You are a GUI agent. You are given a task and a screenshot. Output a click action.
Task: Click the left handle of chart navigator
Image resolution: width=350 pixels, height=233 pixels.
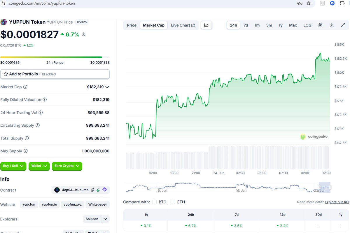click(319, 187)
